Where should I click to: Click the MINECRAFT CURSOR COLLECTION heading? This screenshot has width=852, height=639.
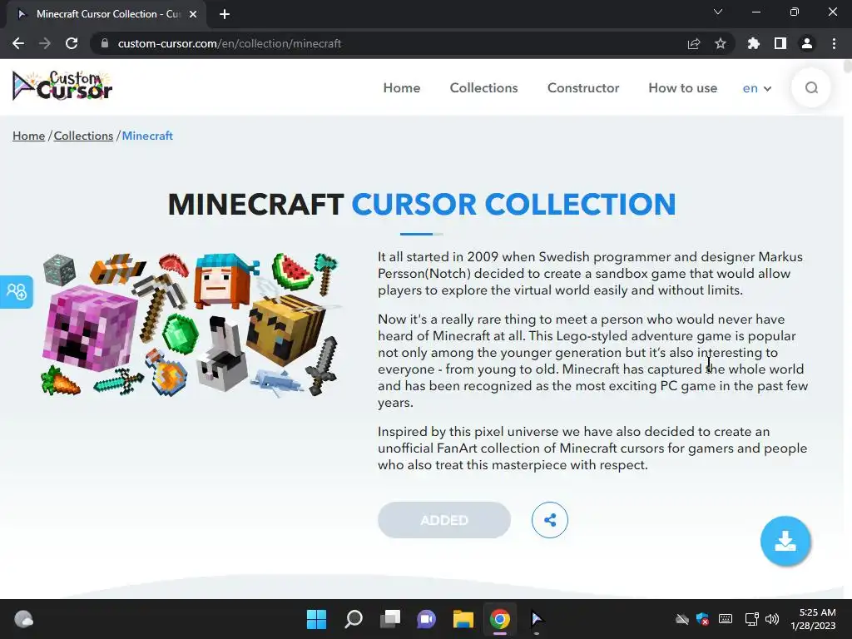click(422, 205)
